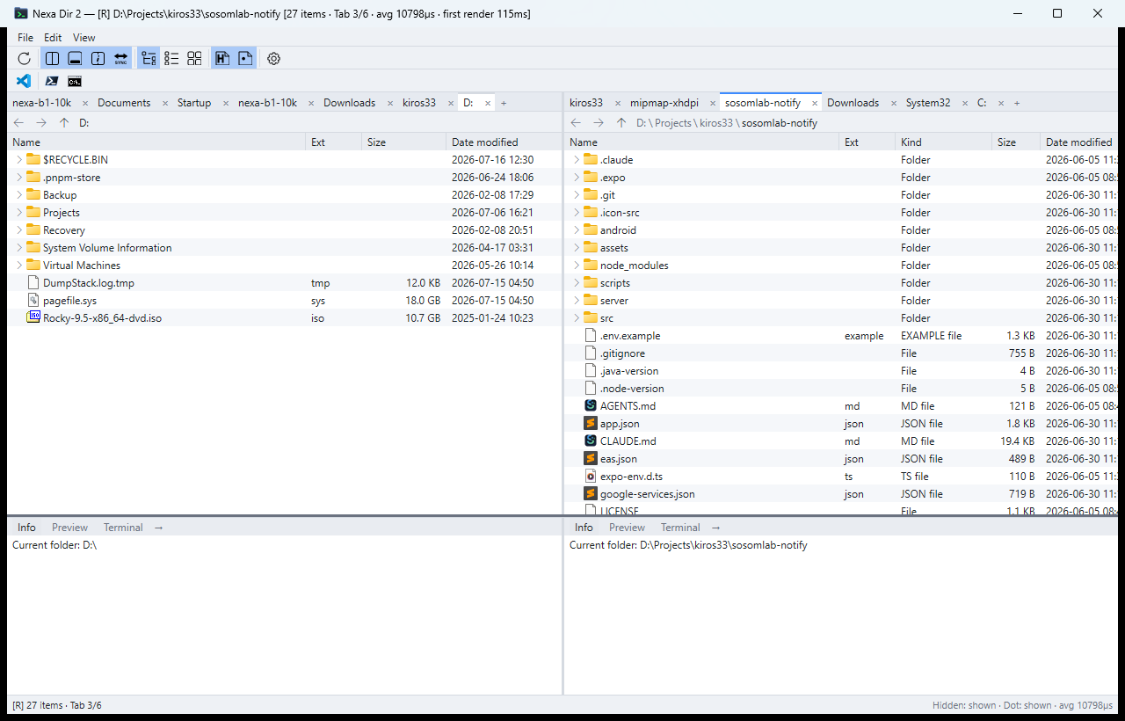Go up one folder in left pane
This screenshot has height=721, width=1125.
pos(63,123)
